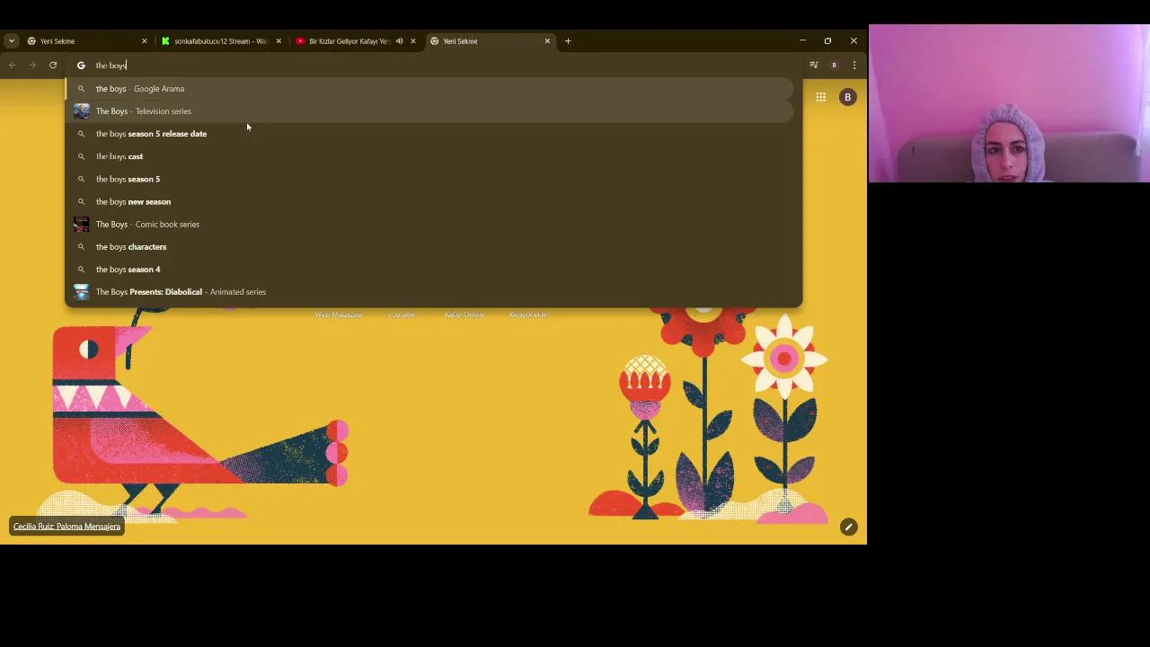Click The Boys Presents: Diabolical thumbnail
1150x647 pixels.
(x=81, y=291)
